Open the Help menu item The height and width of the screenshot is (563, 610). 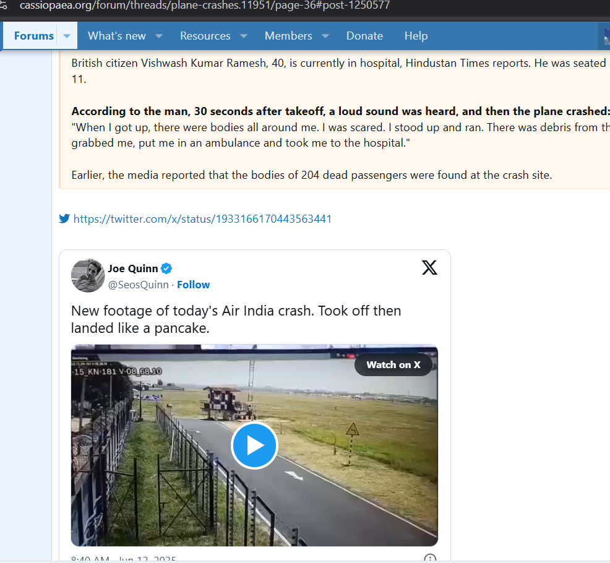pos(416,36)
